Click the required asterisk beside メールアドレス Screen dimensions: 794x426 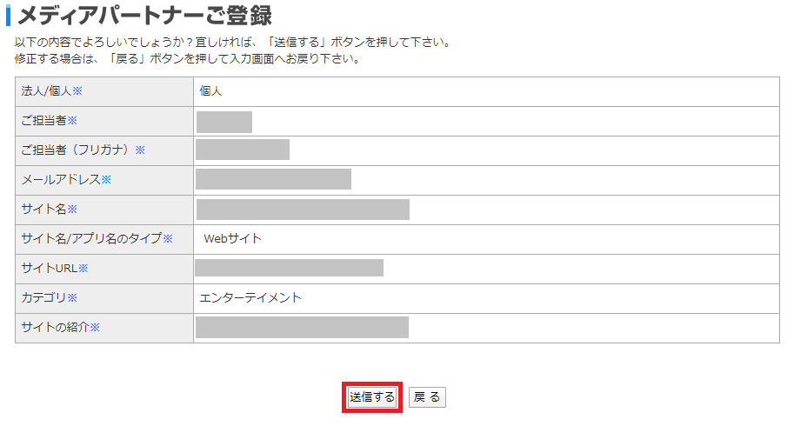tap(106, 180)
